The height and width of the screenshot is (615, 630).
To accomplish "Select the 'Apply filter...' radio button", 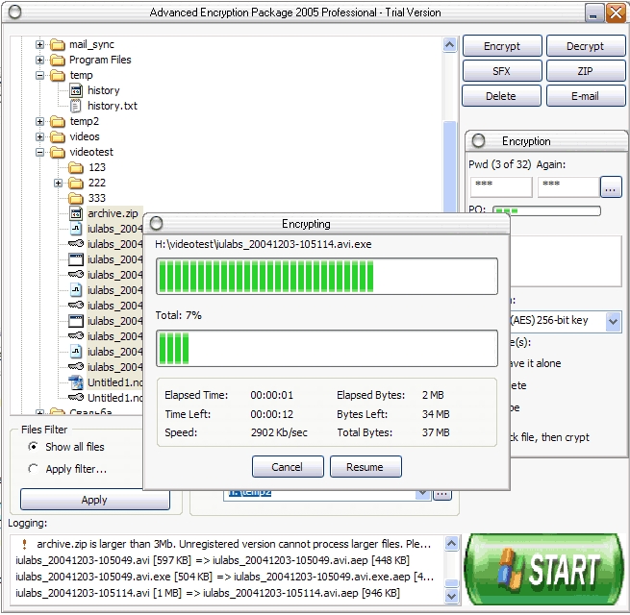I will pyautogui.click(x=34, y=469).
